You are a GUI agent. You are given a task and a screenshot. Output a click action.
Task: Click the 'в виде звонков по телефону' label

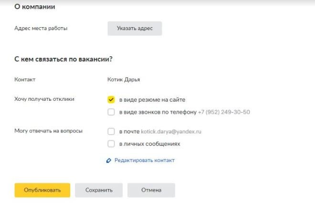158,112
